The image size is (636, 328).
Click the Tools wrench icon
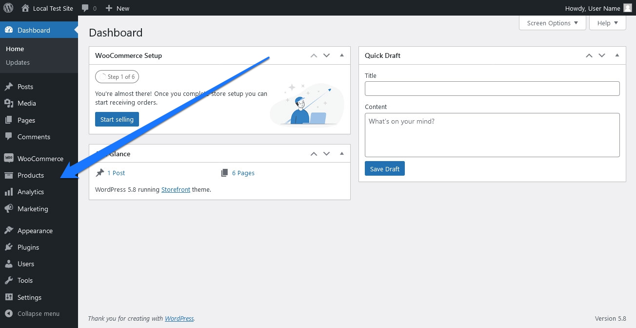[9, 280]
